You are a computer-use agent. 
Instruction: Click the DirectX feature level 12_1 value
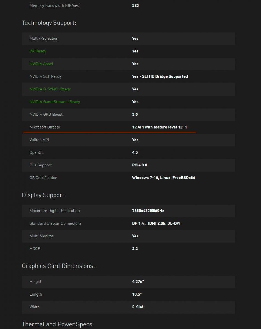[x=160, y=127]
